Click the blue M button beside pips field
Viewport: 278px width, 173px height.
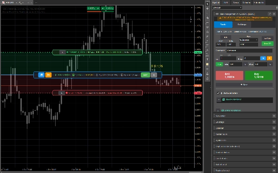(x=263, y=58)
